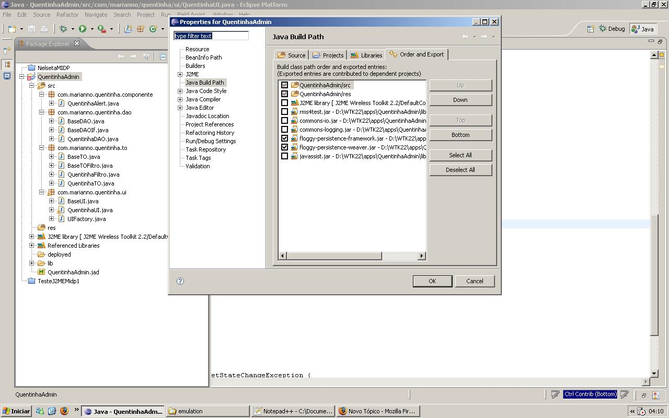Toggle export checkbox for commons-io.jar
The width and height of the screenshot is (669, 418).
click(x=284, y=121)
